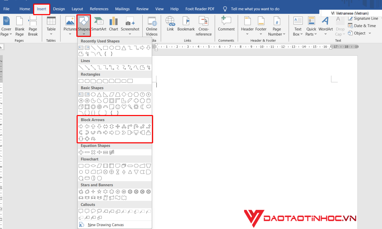Pick the Division shape in Equation Shapes
The image size is (382, 229).
pyautogui.click(x=99, y=152)
